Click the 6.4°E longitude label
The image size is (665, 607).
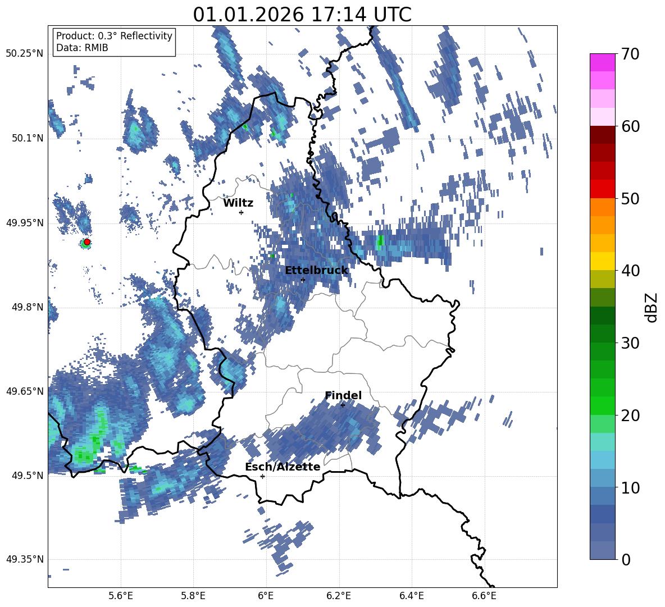411,596
